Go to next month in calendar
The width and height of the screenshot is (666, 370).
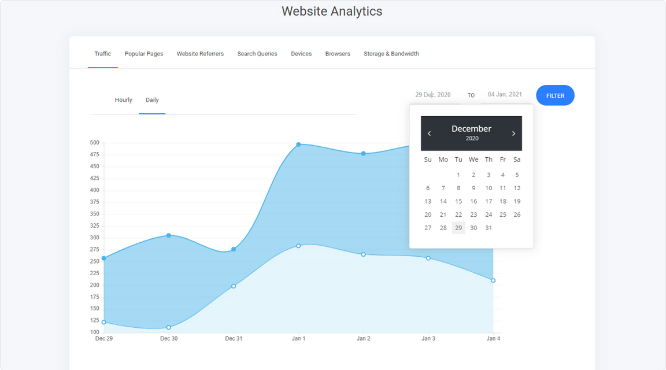click(x=513, y=134)
